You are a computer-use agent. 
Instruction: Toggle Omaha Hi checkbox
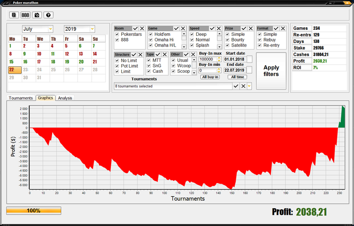tap(151, 40)
